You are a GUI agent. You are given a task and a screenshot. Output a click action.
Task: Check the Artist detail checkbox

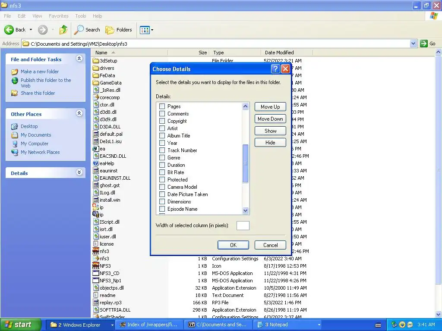point(162,128)
